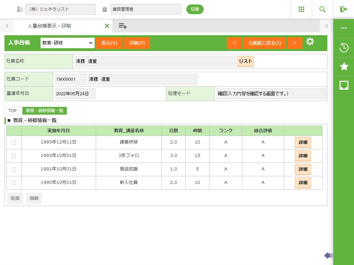The image size is (354, 265).
Task: Click the three-dot more options icon
Action: pos(344,28)
